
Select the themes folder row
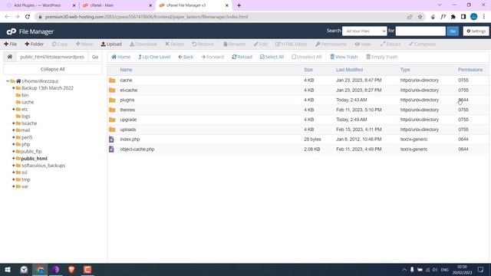[298, 110]
